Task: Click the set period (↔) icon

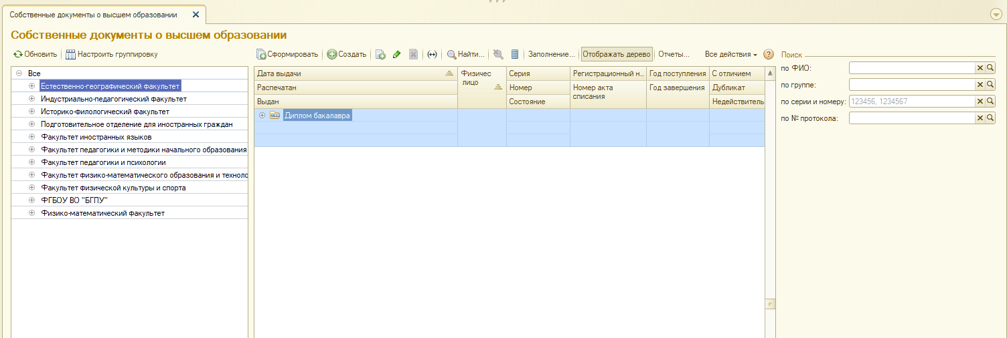Action: 432,55
